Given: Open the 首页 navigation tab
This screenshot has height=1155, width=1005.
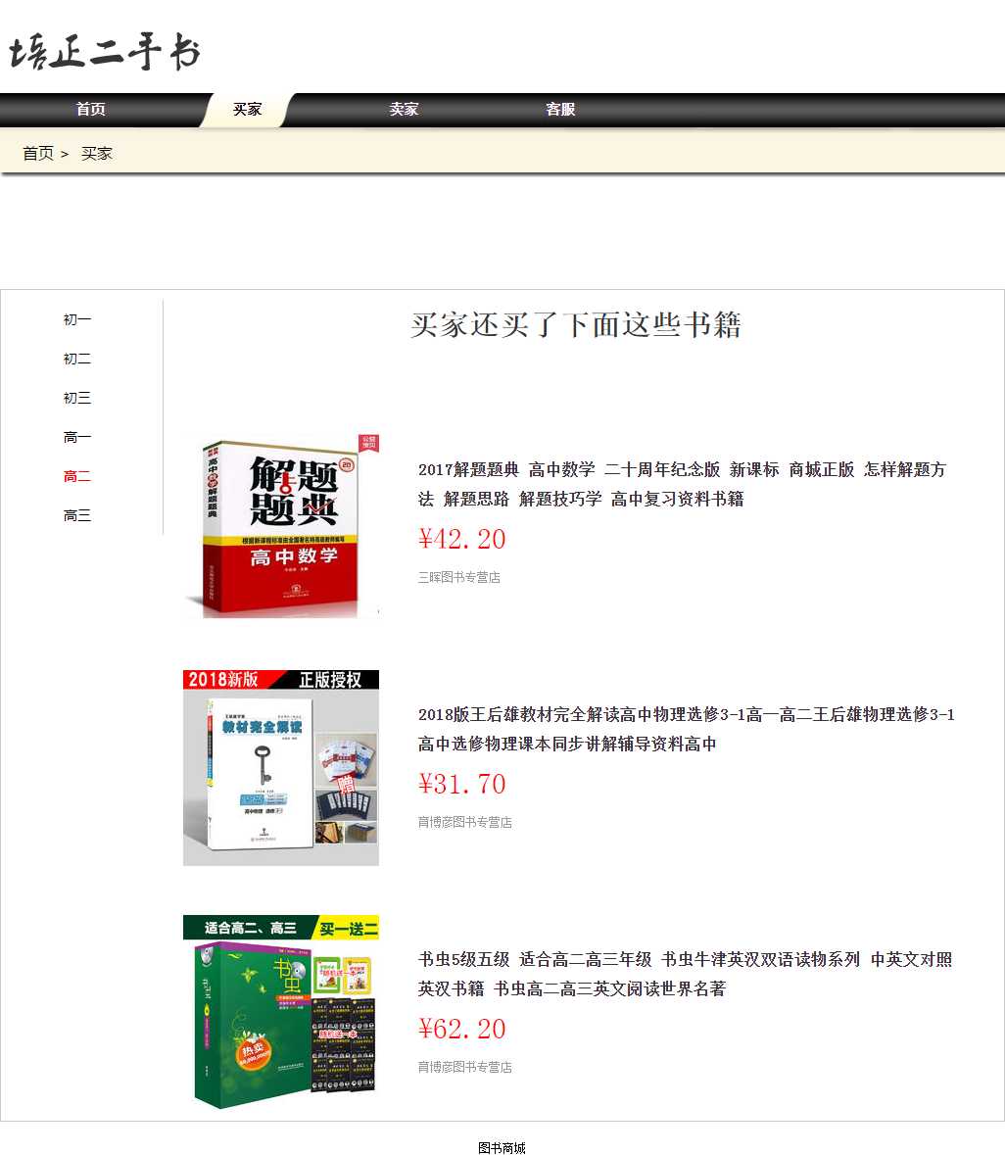Looking at the screenshot, I should 91,110.
